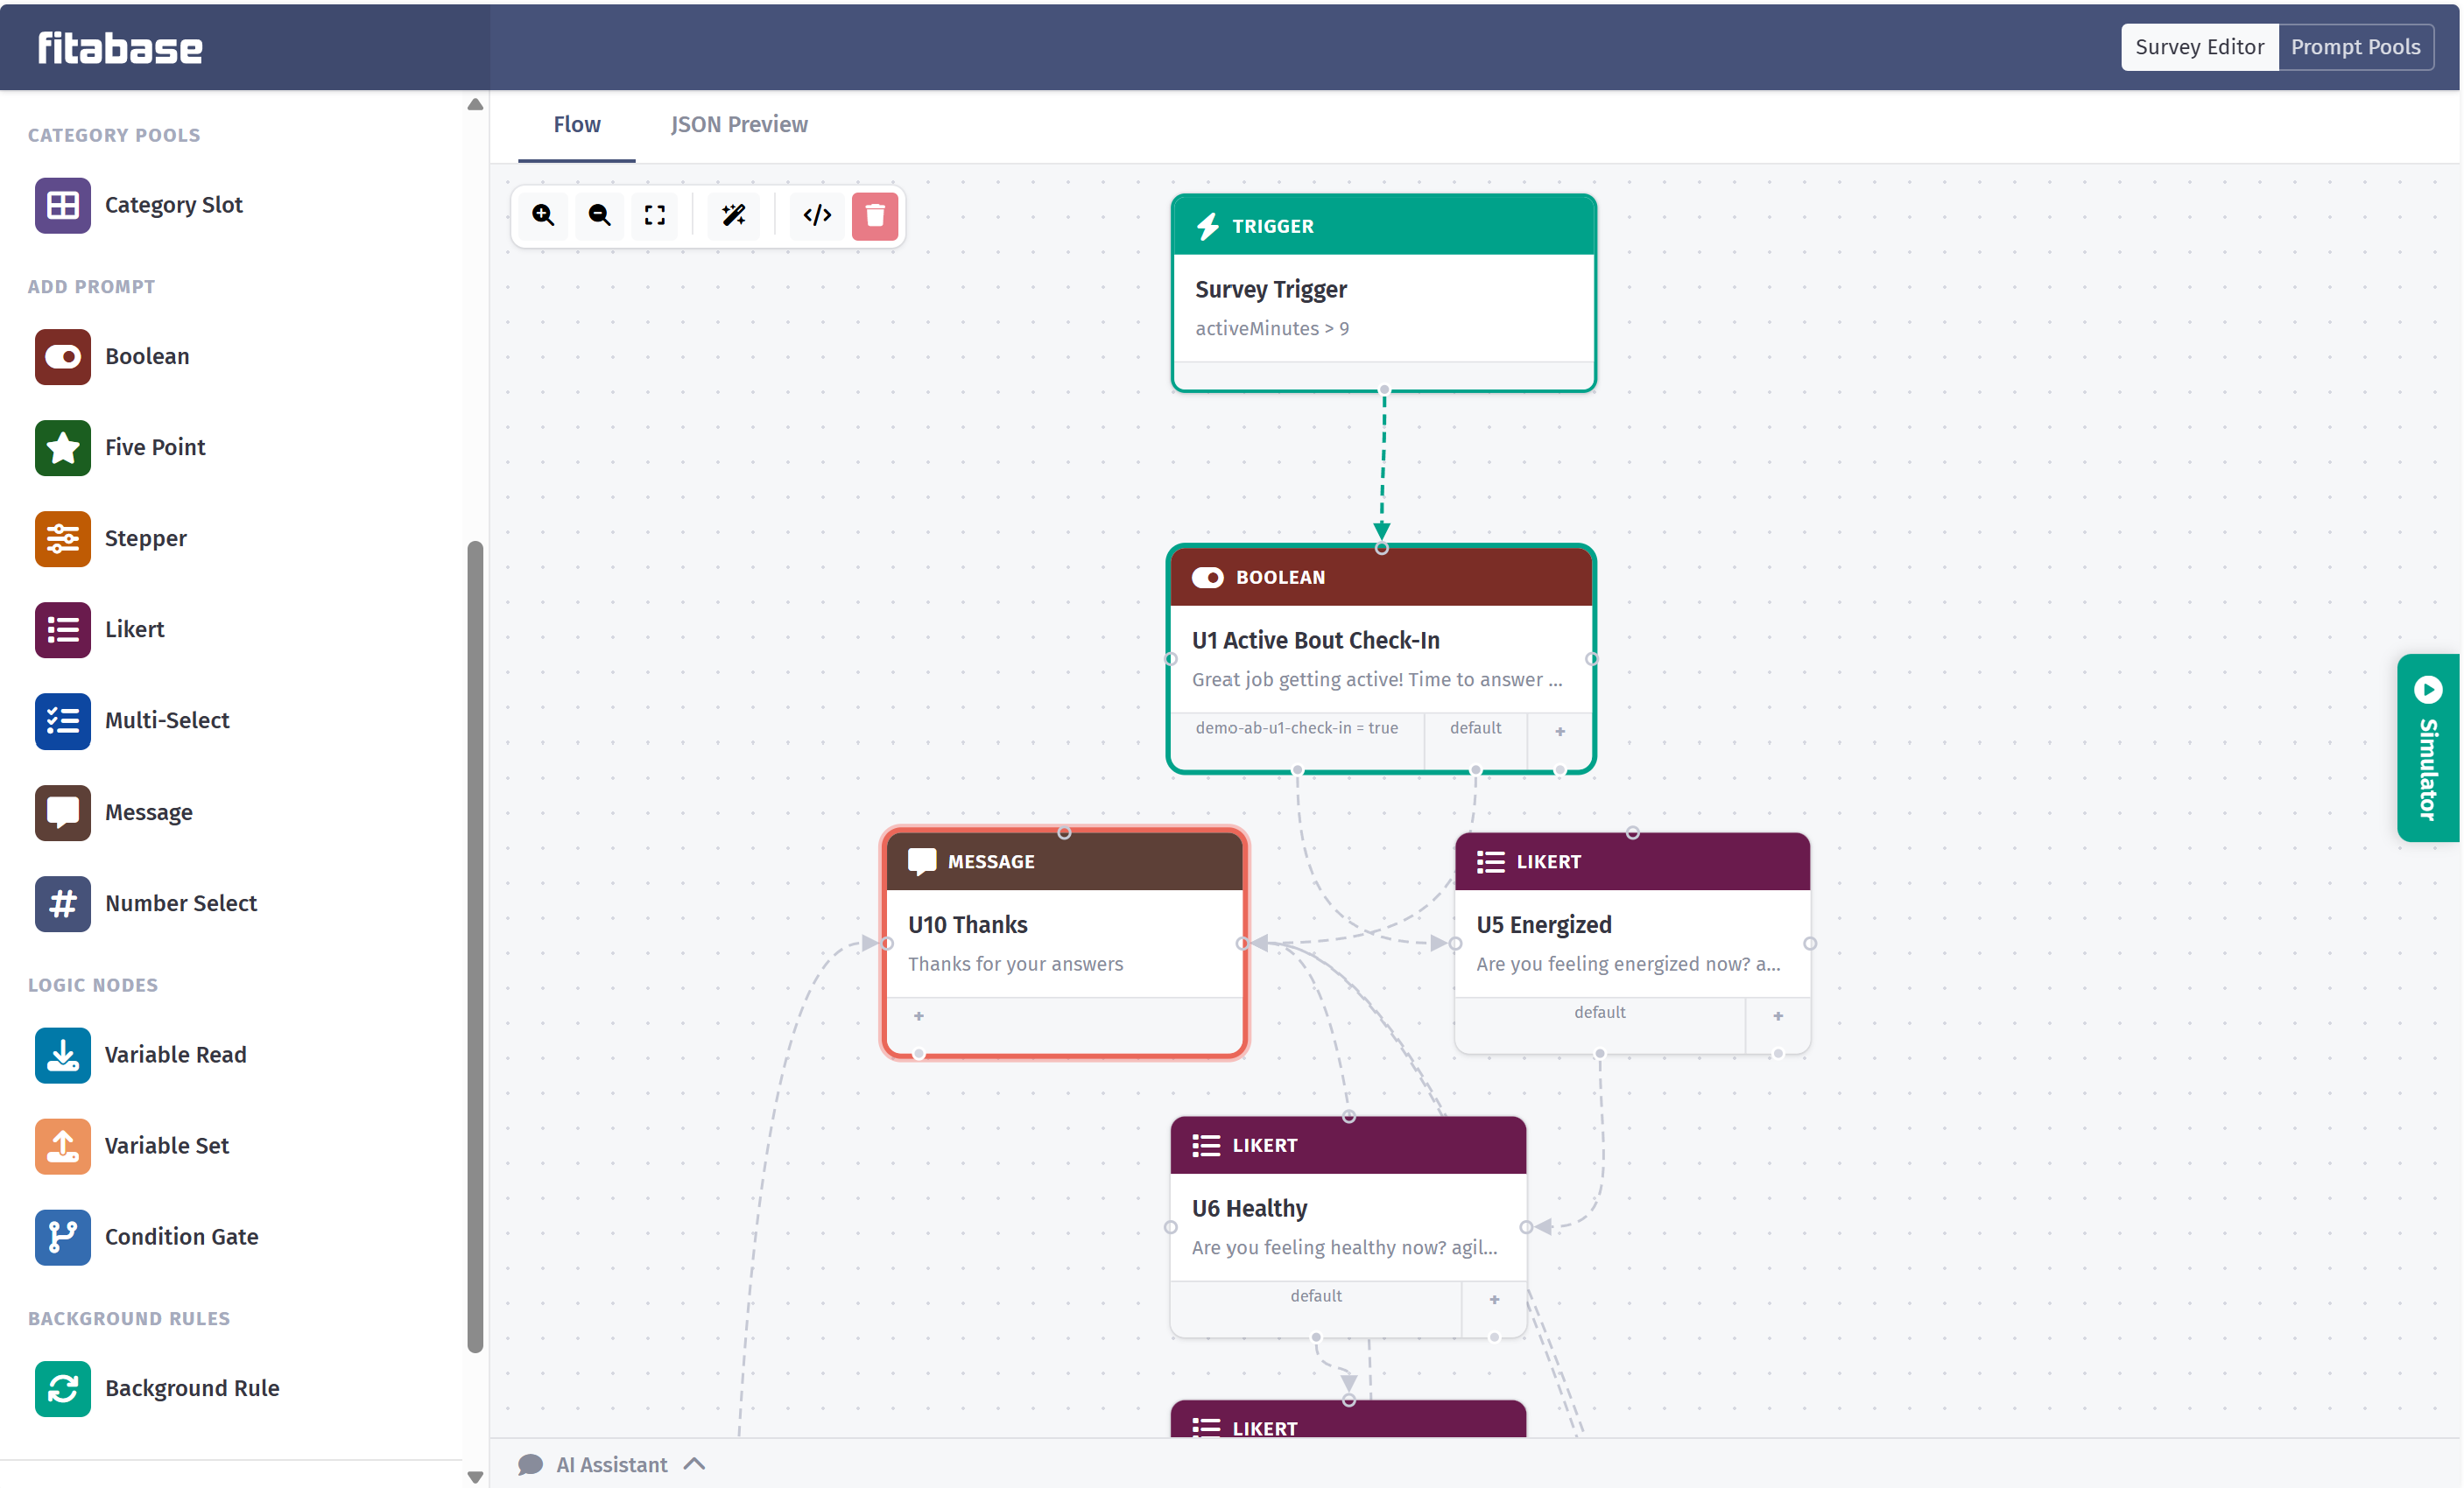Add a Condition Gate logic node
The image size is (2464, 1488).
point(62,1237)
